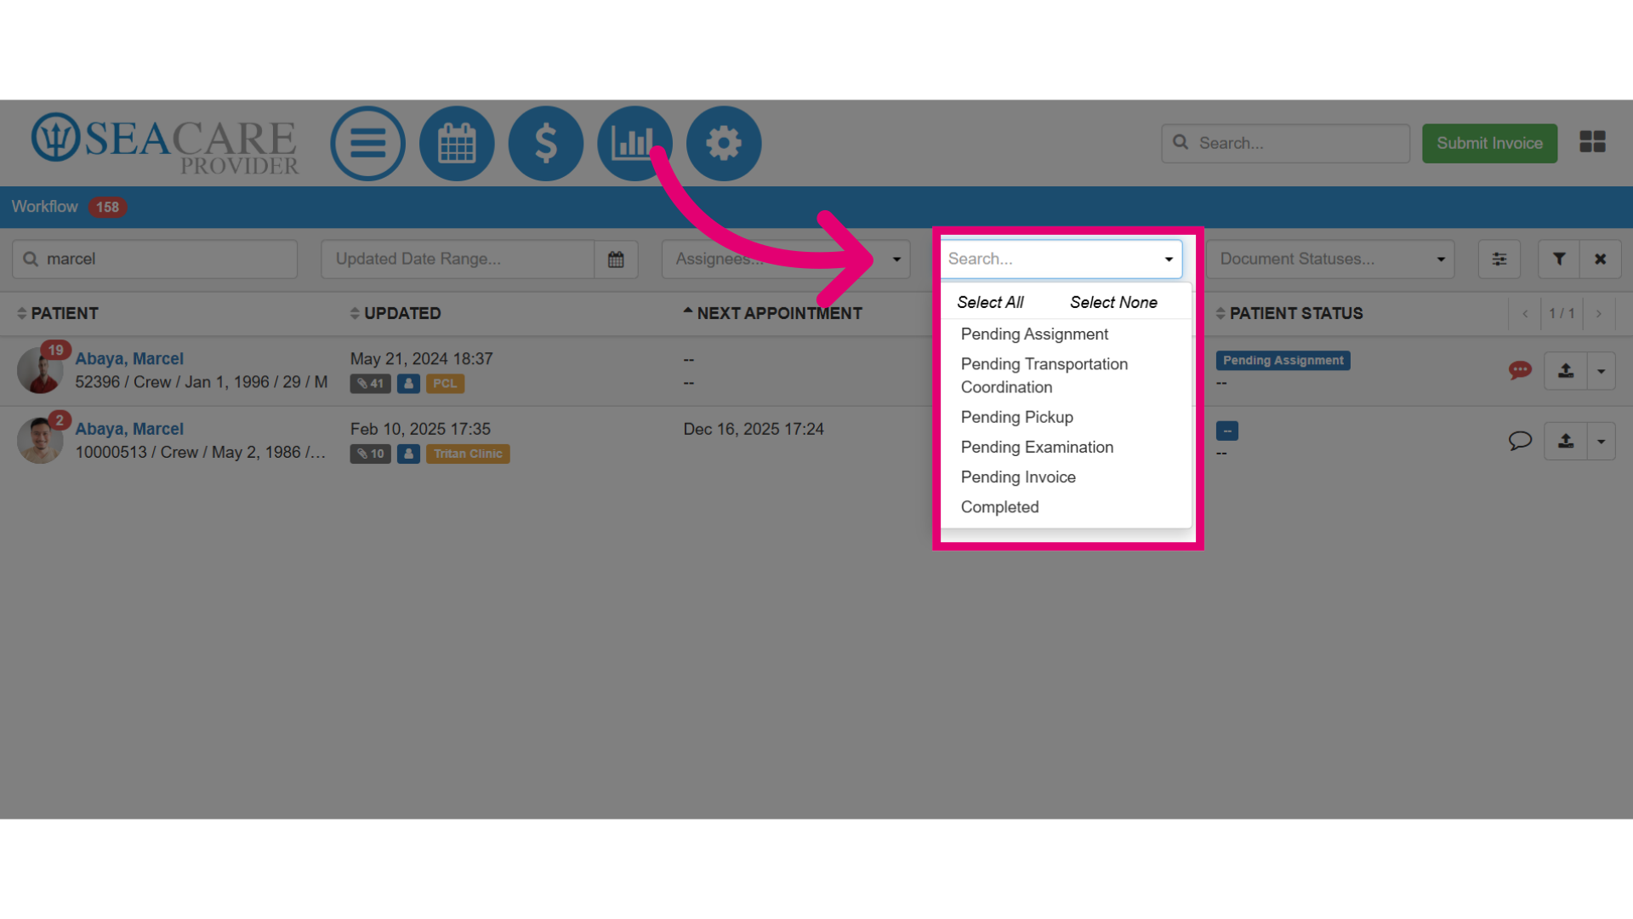Collapse the open status Search dropdown

1169,259
